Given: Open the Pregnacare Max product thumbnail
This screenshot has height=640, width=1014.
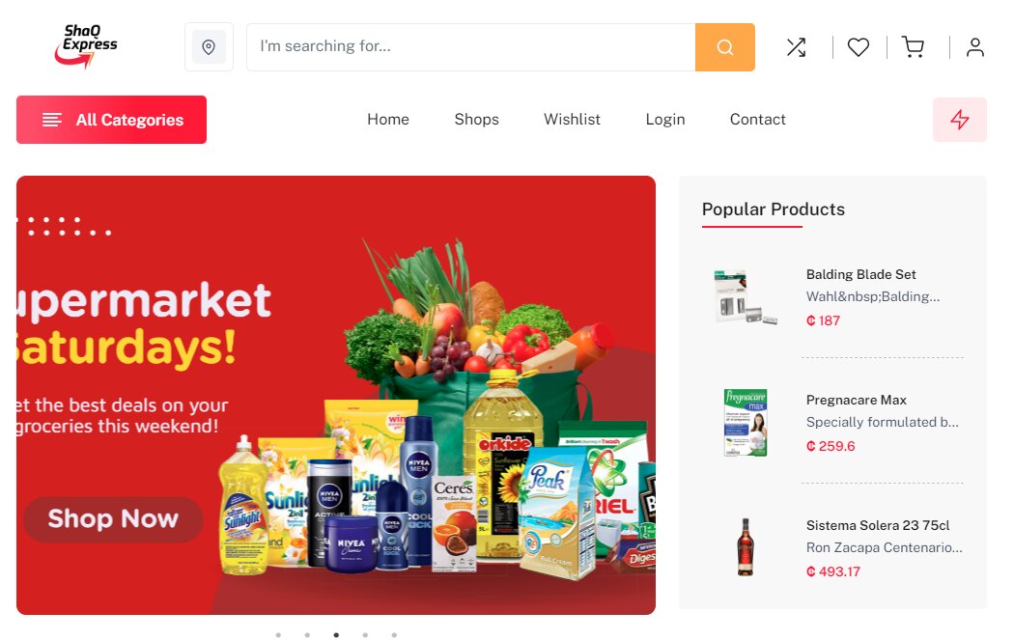Looking at the screenshot, I should [x=746, y=423].
